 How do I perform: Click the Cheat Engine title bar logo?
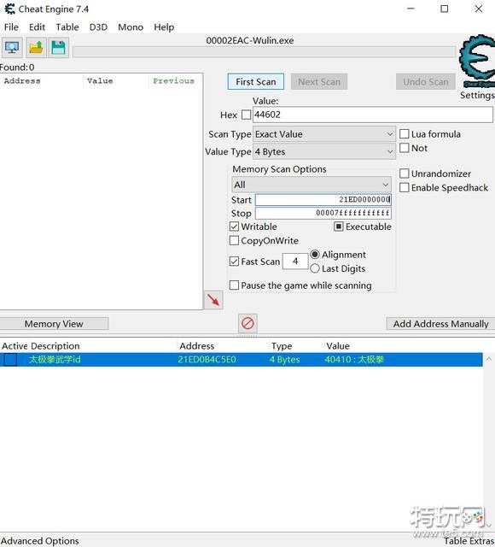click(9, 9)
